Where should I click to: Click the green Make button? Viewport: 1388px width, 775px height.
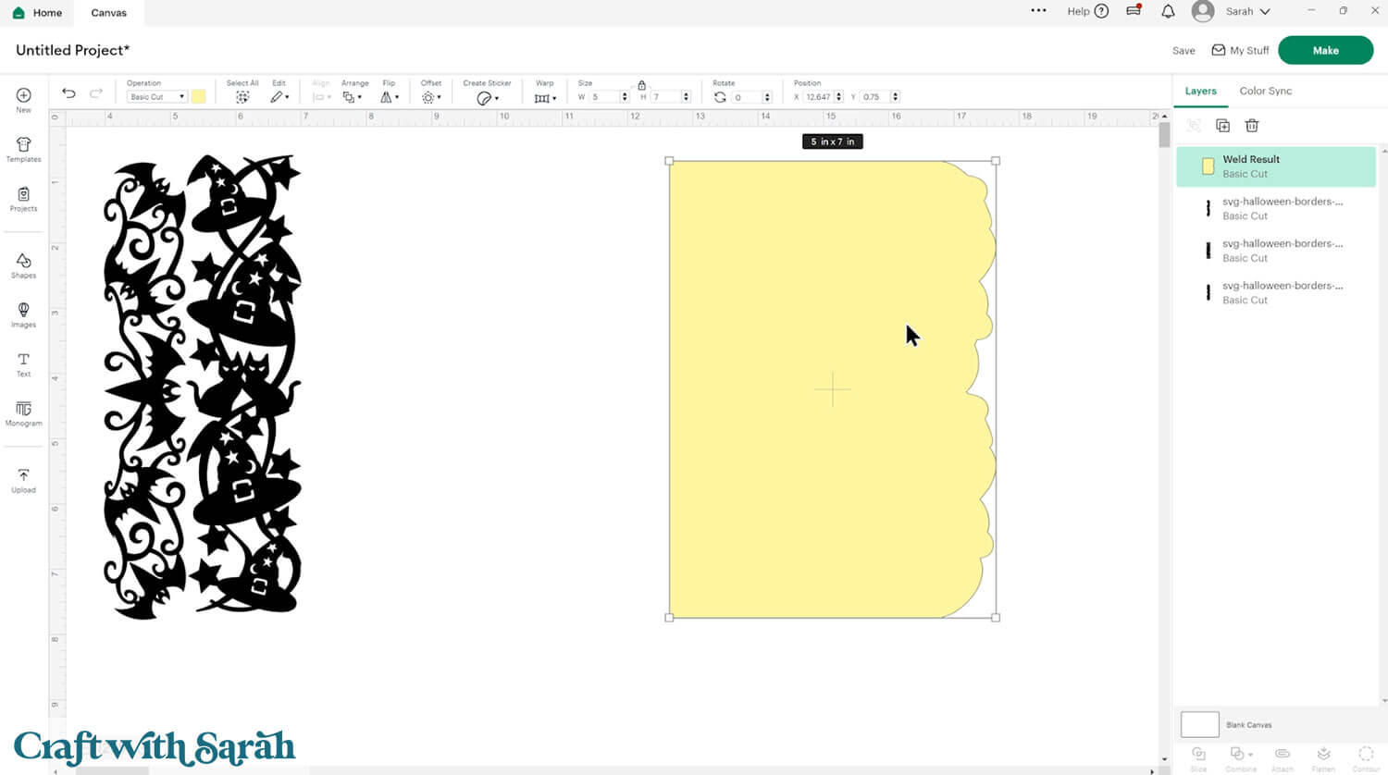(1325, 50)
